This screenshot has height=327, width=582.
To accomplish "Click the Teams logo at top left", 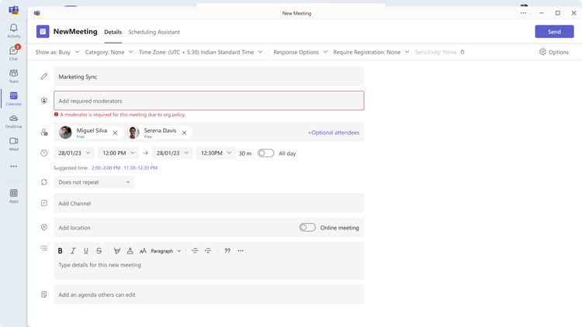I will (14, 10).
